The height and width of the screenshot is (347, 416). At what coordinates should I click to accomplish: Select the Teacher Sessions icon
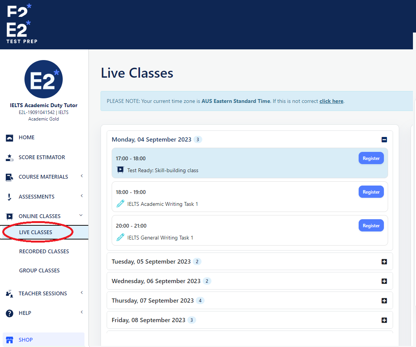(x=9, y=293)
